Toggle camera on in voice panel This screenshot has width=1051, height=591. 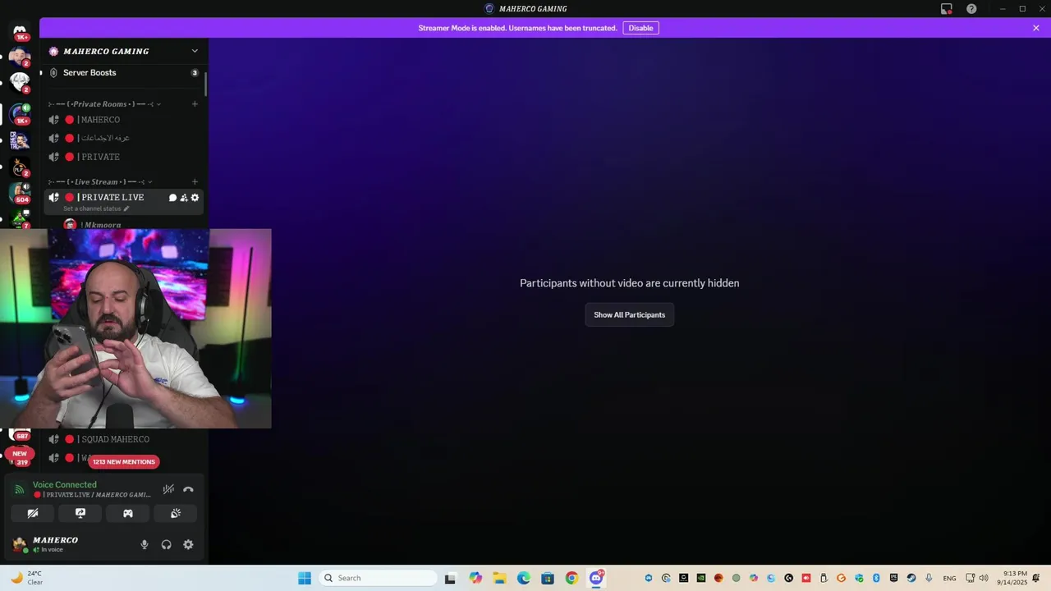pos(33,513)
